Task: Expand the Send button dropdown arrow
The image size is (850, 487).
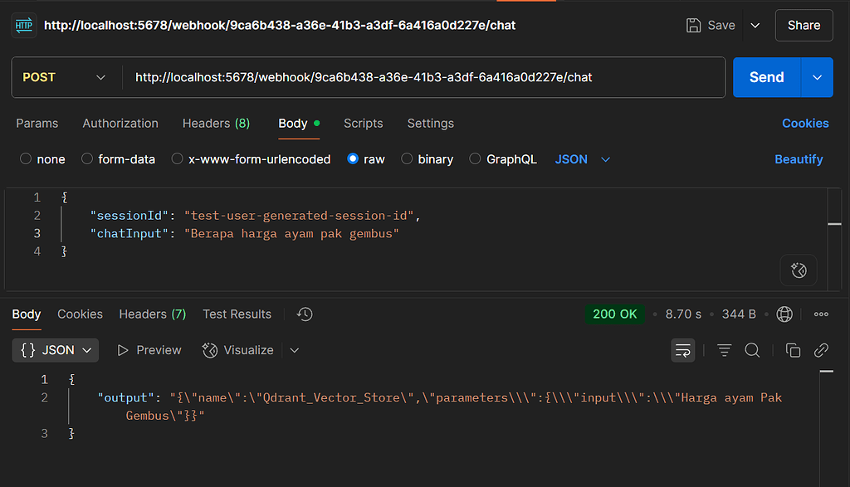Action: (816, 76)
